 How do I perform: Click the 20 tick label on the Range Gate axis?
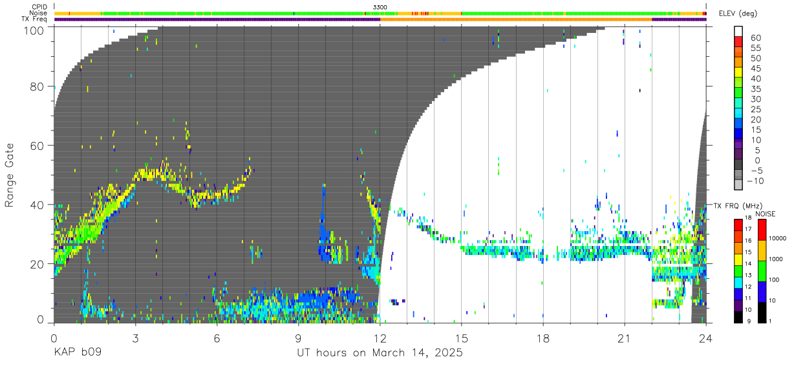pyautogui.click(x=38, y=264)
